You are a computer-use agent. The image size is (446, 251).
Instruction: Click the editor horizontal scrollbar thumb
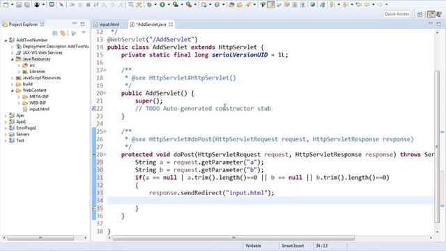point(233,238)
